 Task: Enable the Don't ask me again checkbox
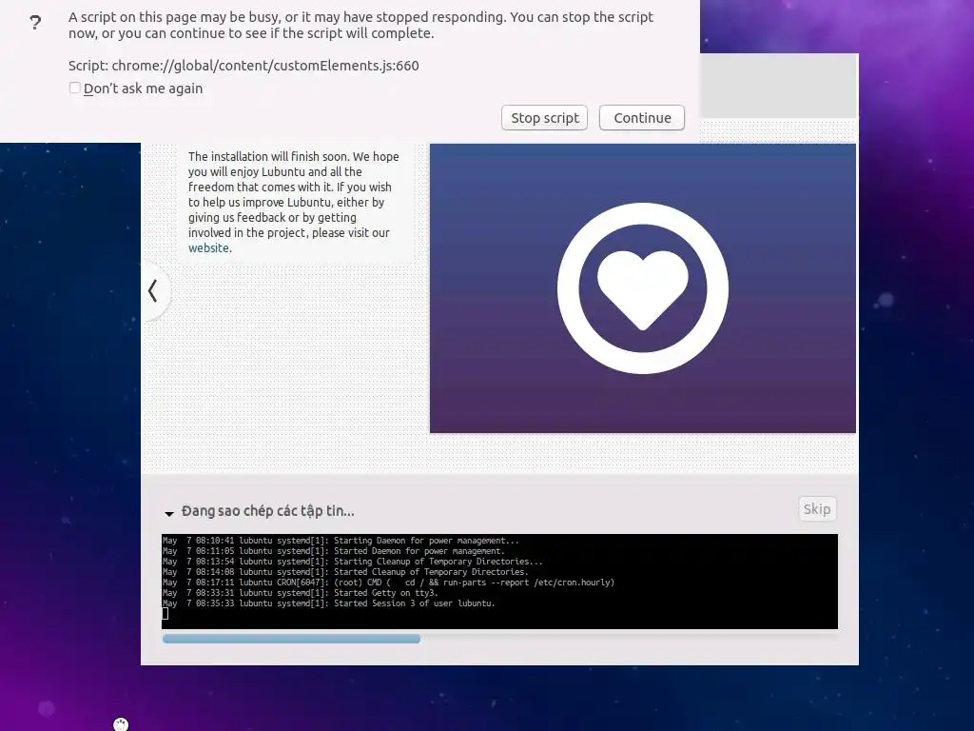point(74,89)
